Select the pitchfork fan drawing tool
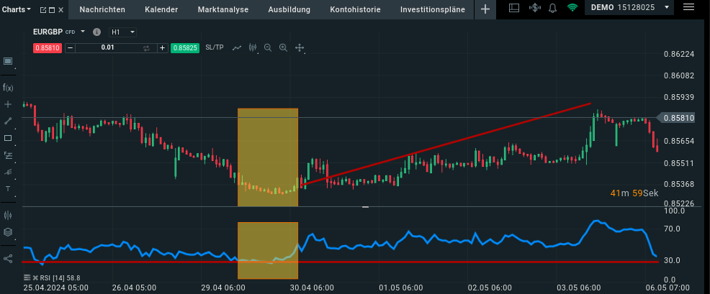 coord(8,172)
